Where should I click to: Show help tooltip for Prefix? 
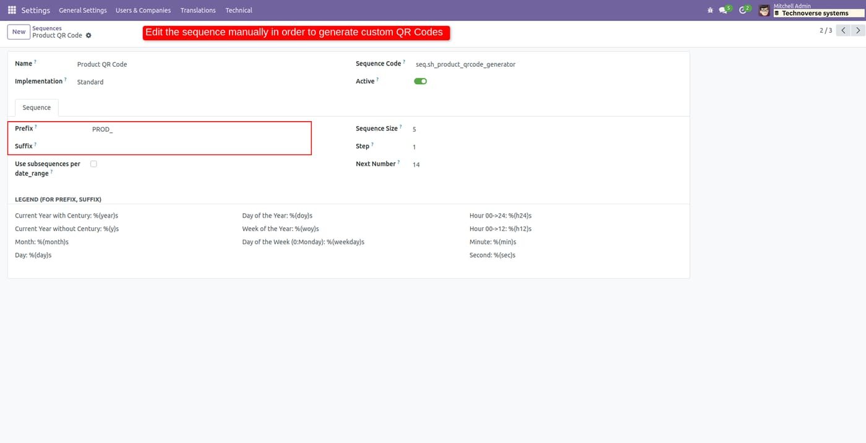[36, 127]
